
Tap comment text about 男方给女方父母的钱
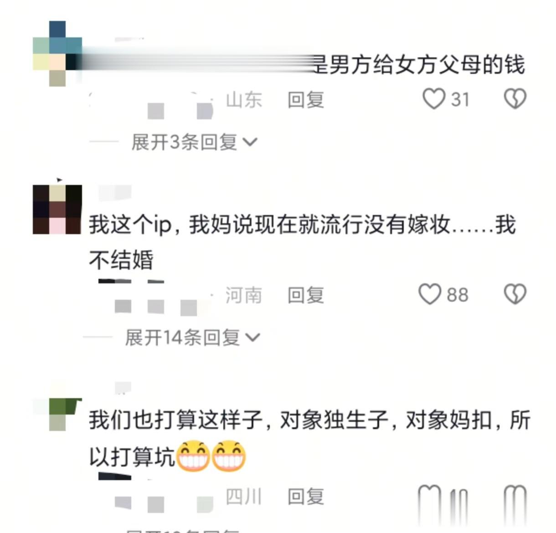point(418,64)
